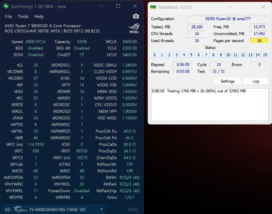Image resolution: width=272 pixels, height=214 pixels.
Task: Click the Test 31 / 31 field
Action: 219,71
